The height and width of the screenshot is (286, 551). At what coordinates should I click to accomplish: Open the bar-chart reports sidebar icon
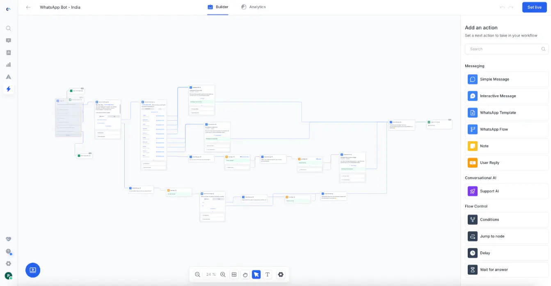click(x=8, y=64)
